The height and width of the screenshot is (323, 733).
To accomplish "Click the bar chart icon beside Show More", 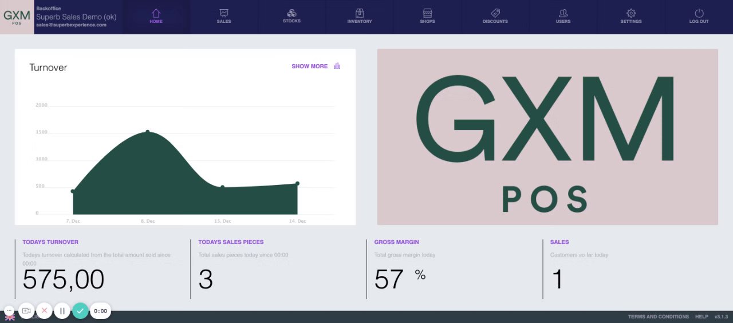I will (x=337, y=66).
